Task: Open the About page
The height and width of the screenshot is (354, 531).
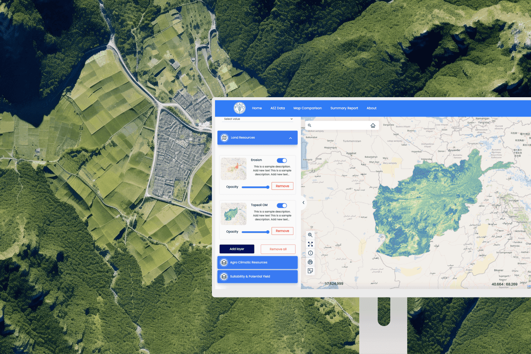Action: 371,108
